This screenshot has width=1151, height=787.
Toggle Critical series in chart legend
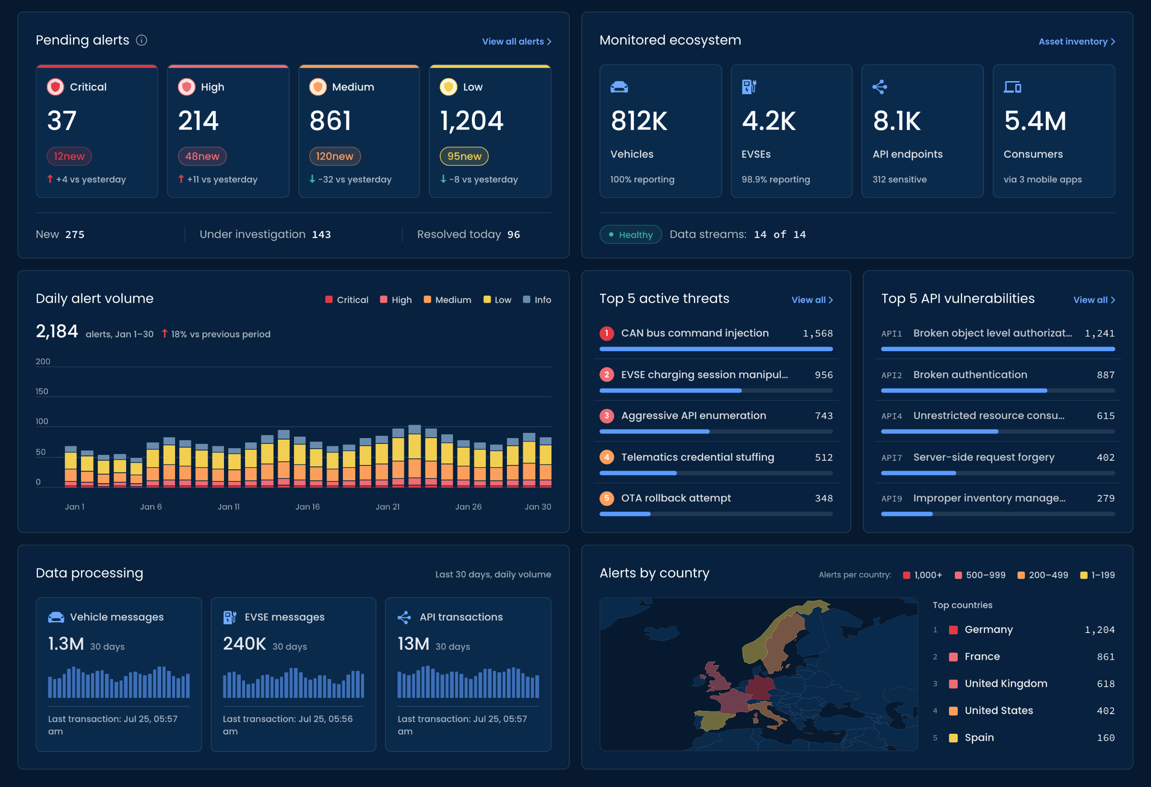(x=347, y=300)
